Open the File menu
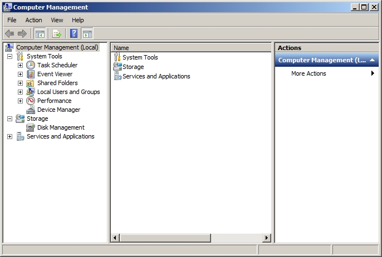The image size is (382, 257). pyautogui.click(x=12, y=20)
